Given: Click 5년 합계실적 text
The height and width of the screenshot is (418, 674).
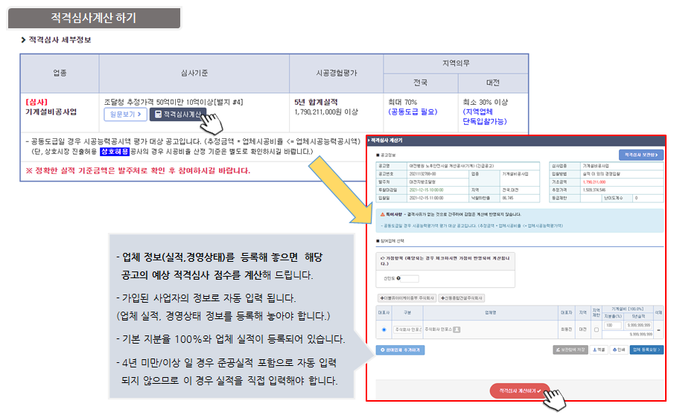Looking at the screenshot, I should (316, 102).
